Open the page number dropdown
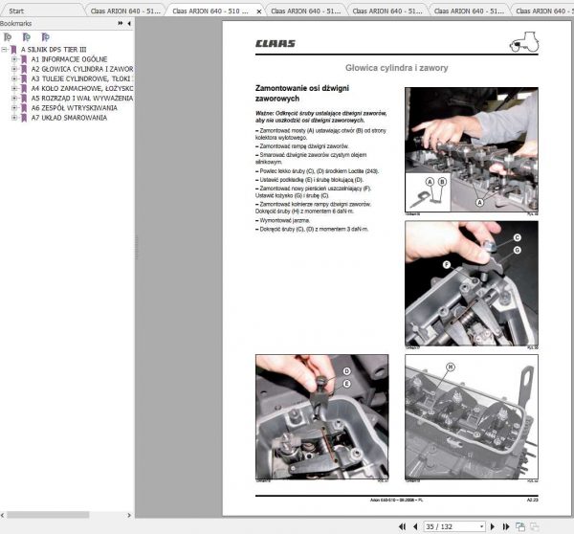 482,526
